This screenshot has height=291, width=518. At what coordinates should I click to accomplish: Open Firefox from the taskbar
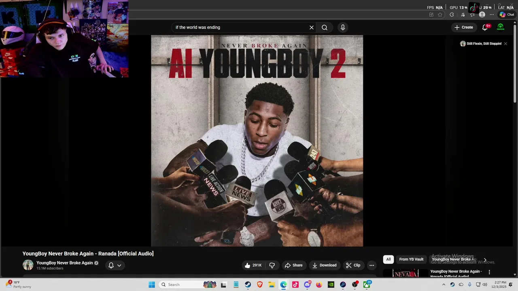tap(319, 285)
